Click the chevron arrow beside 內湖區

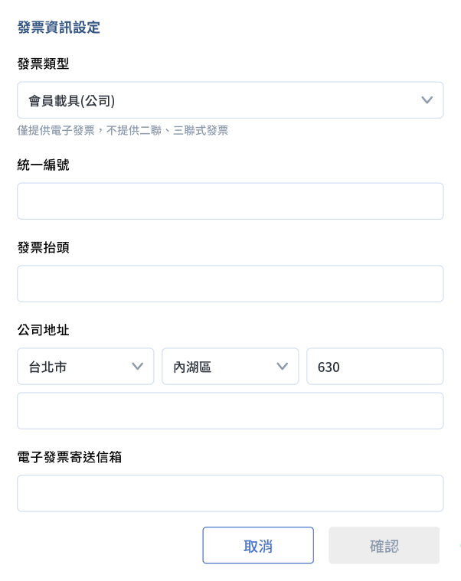[x=282, y=367]
